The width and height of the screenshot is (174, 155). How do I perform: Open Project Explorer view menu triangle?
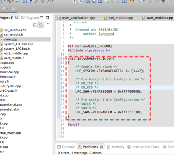(x=48, y=24)
